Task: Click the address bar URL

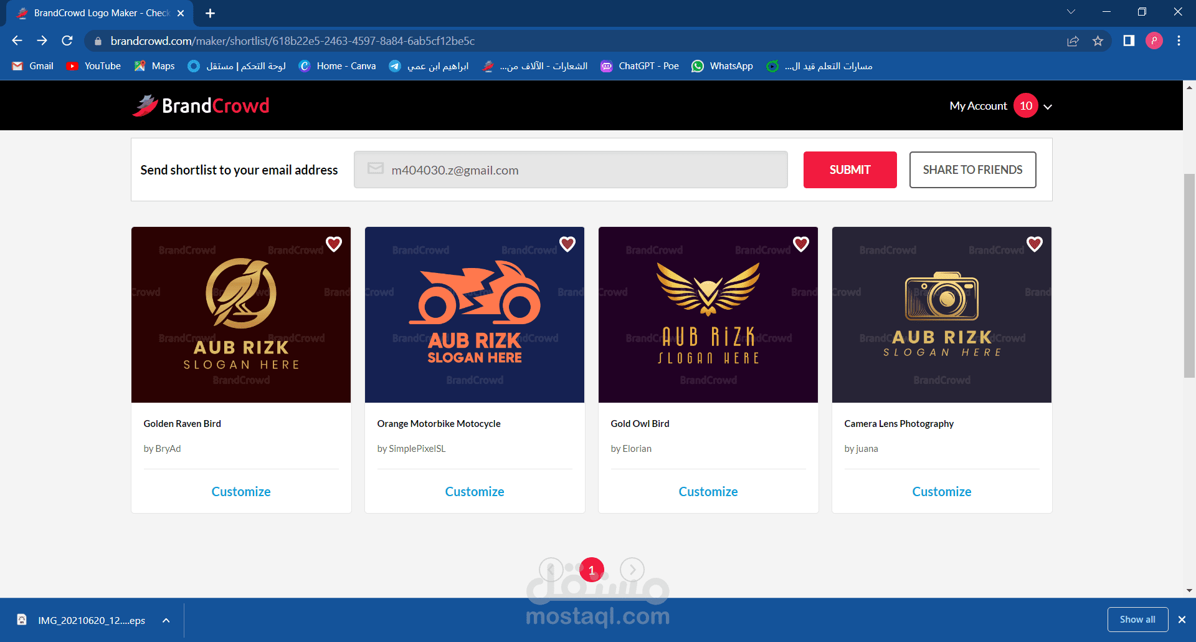Action: 293,41
